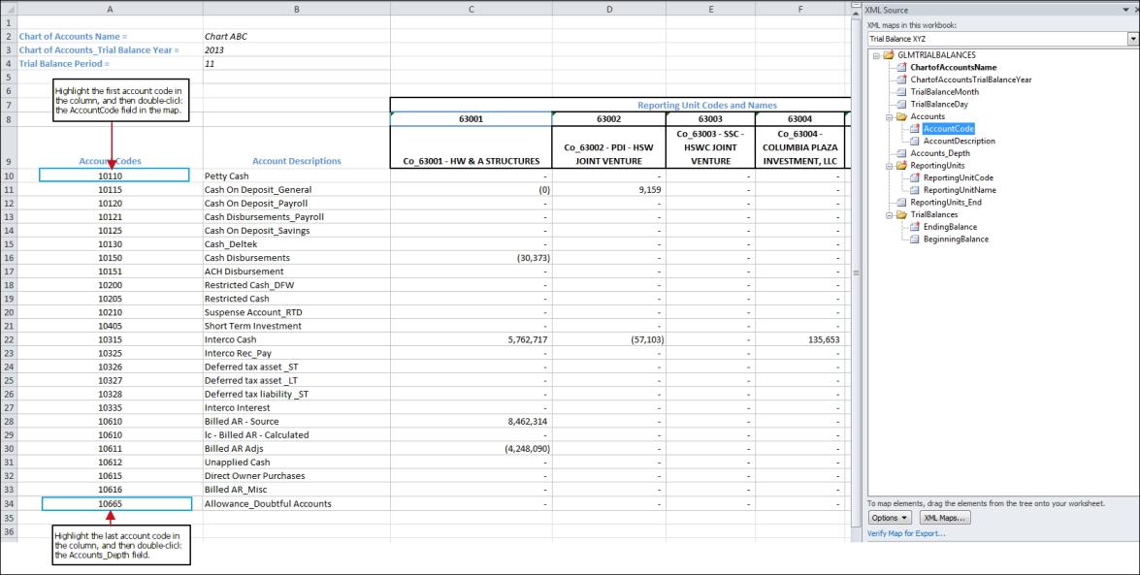Select the cell with value 8,462,314

[472, 422]
